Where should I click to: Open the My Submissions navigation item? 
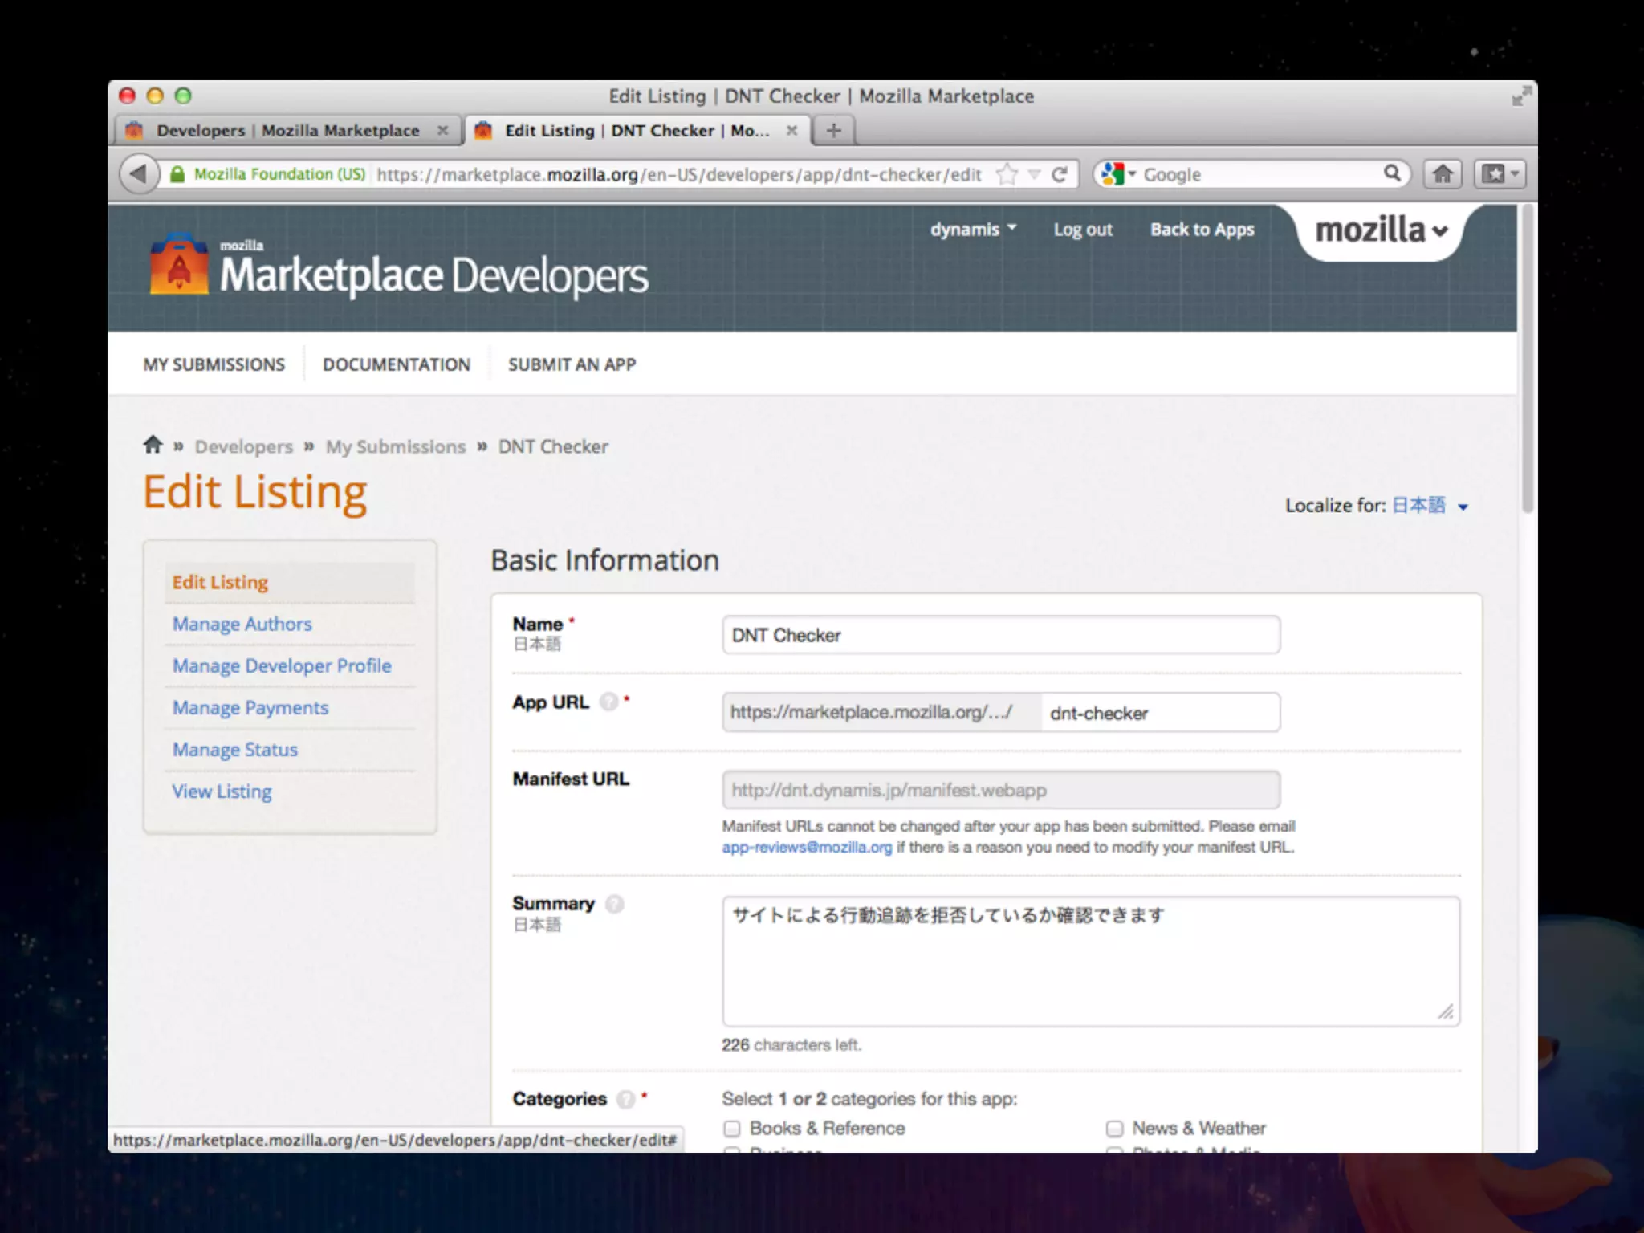(214, 364)
